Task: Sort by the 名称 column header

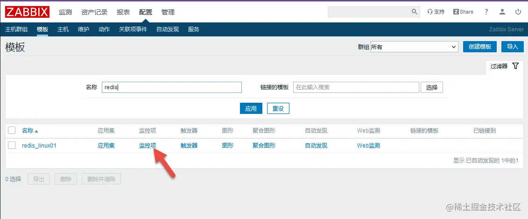Action: pos(30,131)
